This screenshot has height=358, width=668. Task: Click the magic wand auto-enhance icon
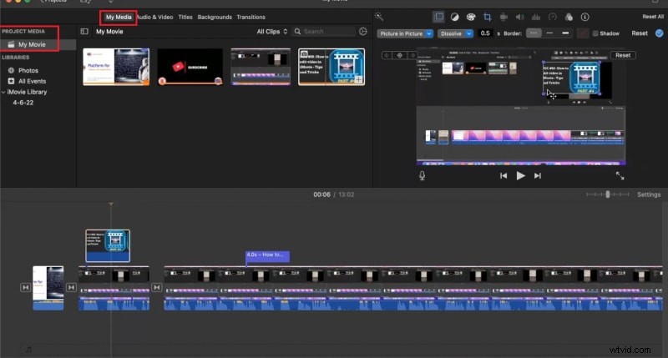point(379,17)
